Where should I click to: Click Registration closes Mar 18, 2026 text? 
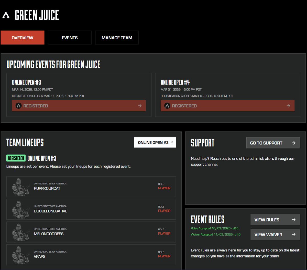pyautogui.click(x=197, y=96)
